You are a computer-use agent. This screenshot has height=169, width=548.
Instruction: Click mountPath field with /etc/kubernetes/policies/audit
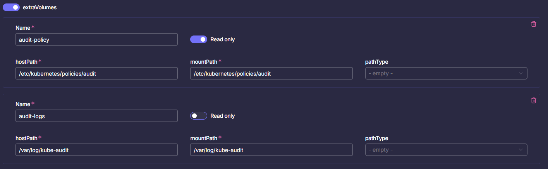[x=271, y=73]
